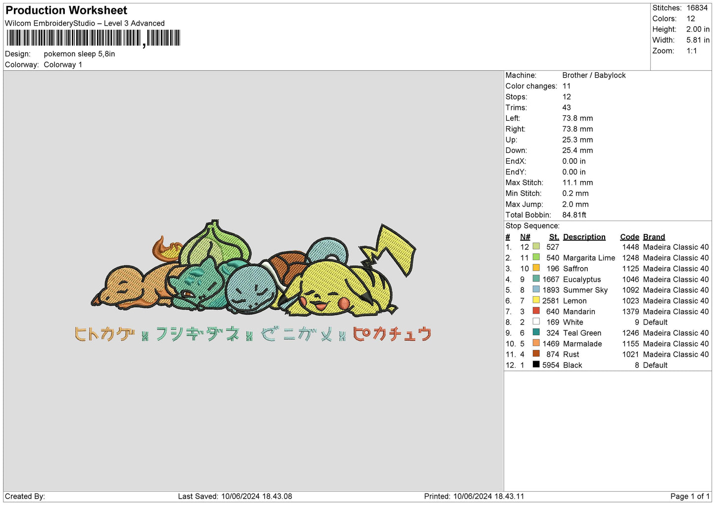Select the Lemon color swatch
Screen dimensions: 715x505
(536, 300)
